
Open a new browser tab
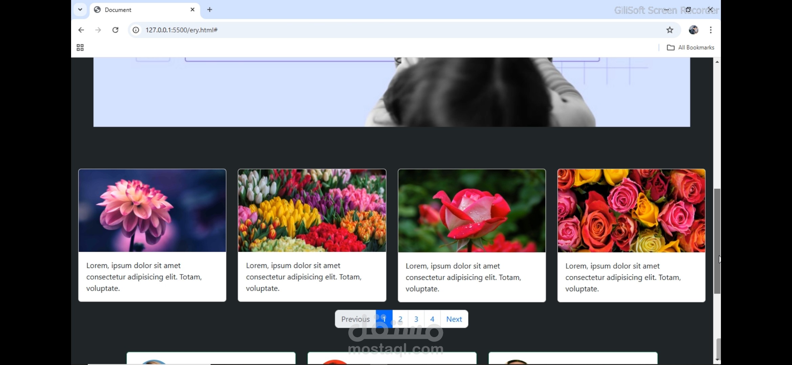(x=210, y=10)
